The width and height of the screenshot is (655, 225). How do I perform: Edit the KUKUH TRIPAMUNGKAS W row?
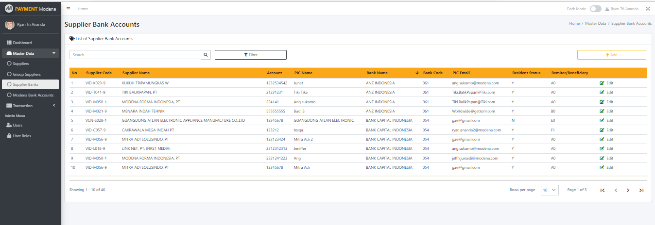click(x=606, y=83)
